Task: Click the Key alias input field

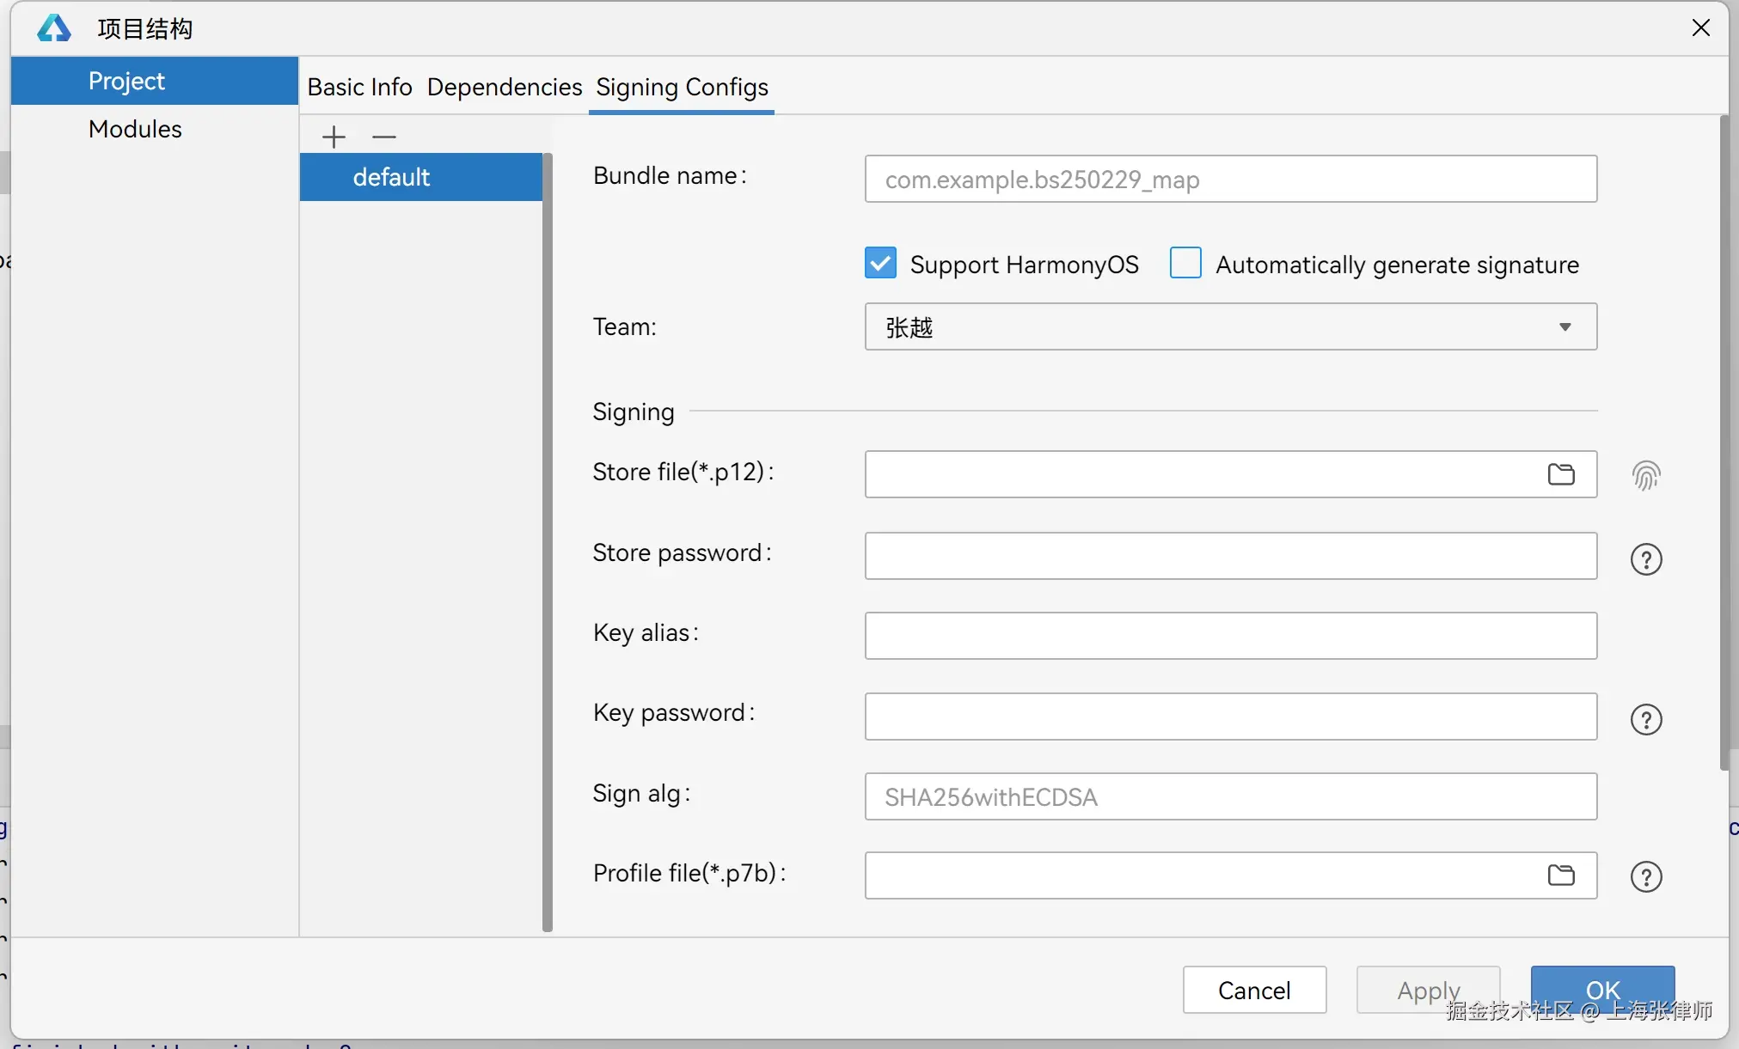Action: 1229,636
